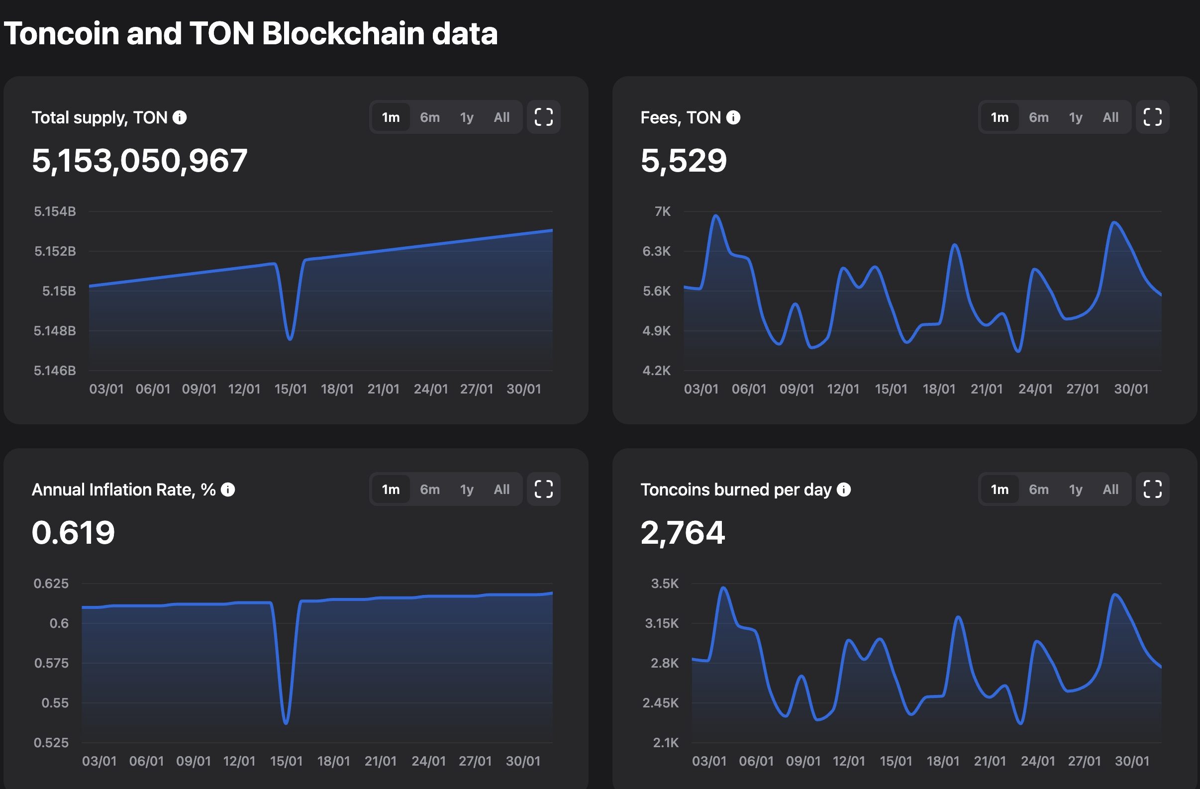
Task: Select 1m range on Total supply chart
Action: [391, 117]
